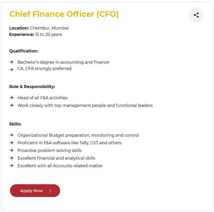This screenshot has height=212, width=214.
Task: Click arrow bullet beside Work closely line
Action: (11, 105)
